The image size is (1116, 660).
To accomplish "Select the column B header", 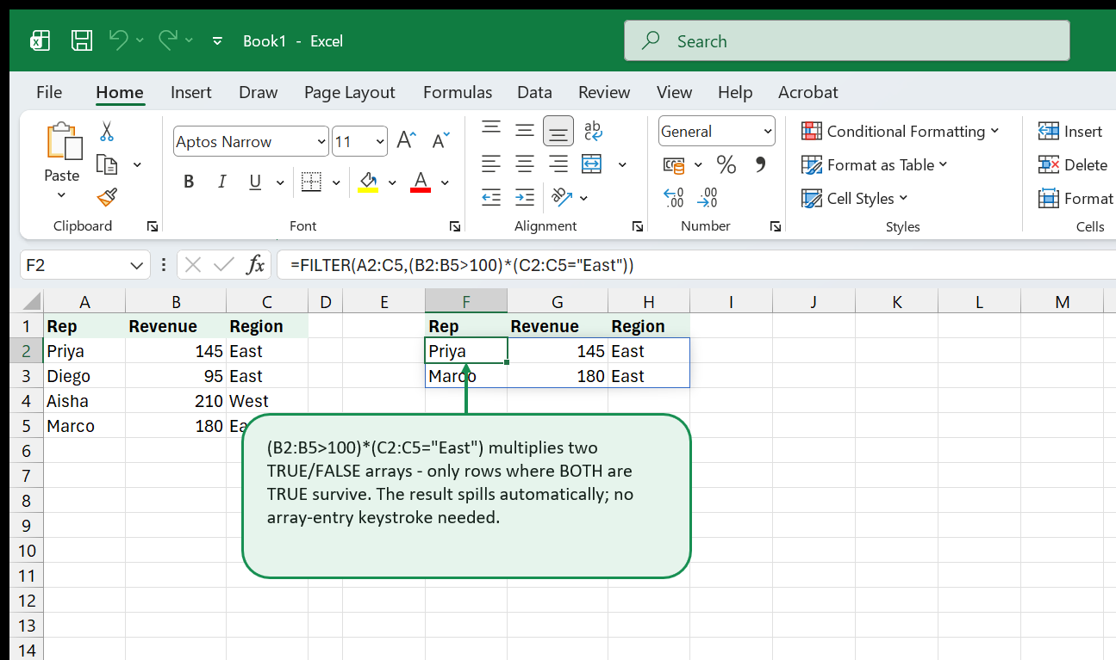I will (176, 301).
